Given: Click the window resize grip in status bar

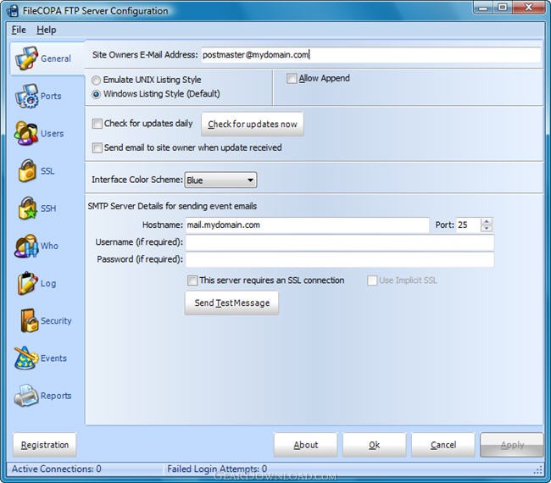Looking at the screenshot, I should [x=538, y=470].
